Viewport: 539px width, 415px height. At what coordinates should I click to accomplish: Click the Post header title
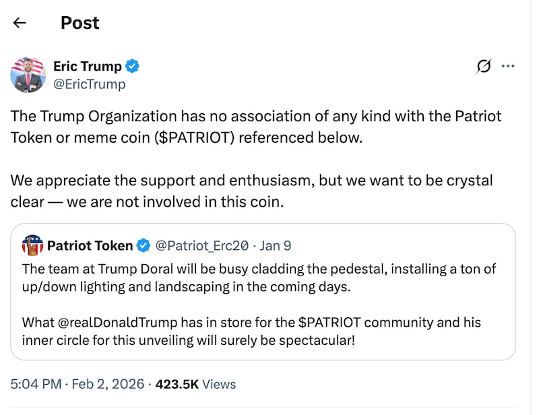click(x=80, y=23)
